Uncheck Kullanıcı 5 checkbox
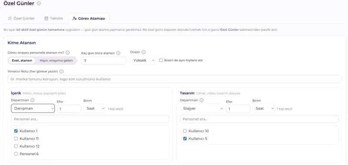Viewport: 348px width, 165px height. pos(185,139)
